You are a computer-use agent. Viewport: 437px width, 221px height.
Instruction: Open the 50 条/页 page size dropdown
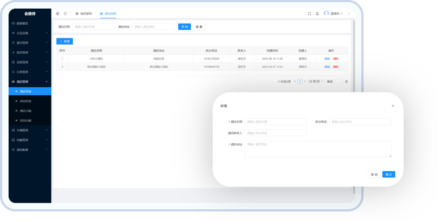[316, 81]
